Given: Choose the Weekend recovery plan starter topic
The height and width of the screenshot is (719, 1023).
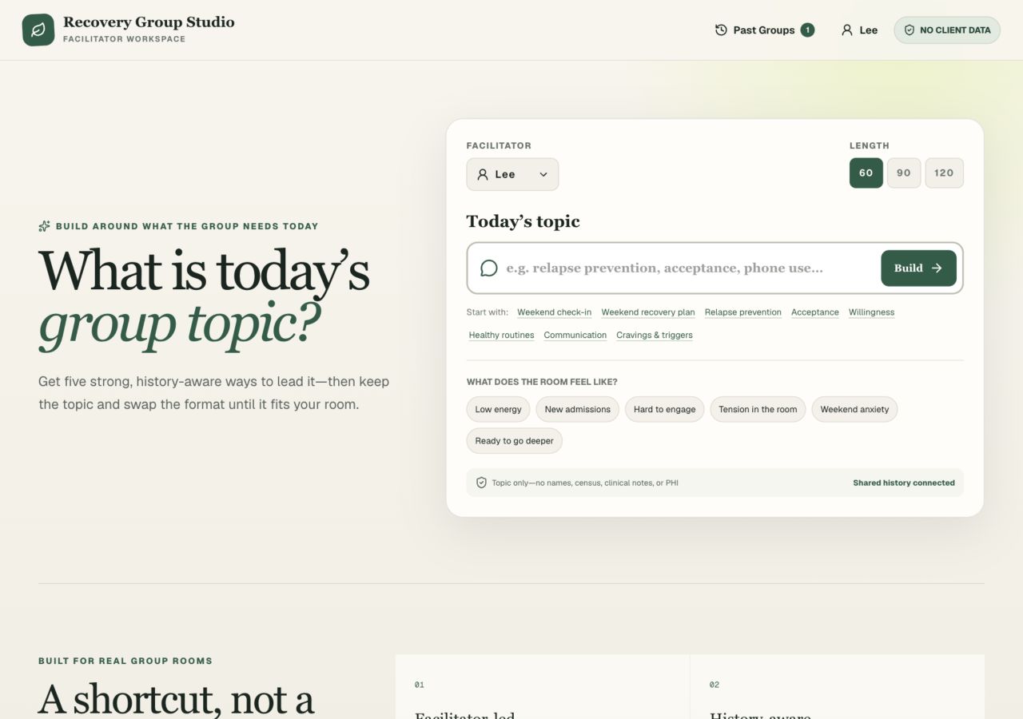Looking at the screenshot, I should point(648,312).
